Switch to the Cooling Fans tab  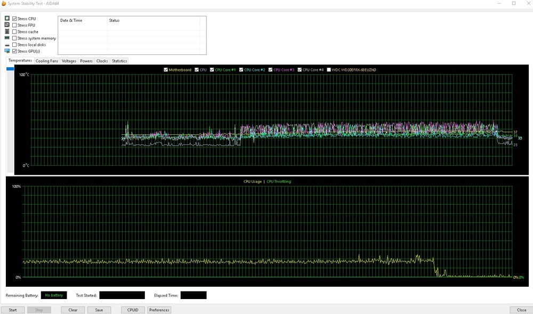point(47,61)
